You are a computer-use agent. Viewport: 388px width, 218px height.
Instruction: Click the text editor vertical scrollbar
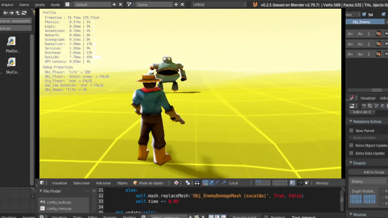pos(342,199)
